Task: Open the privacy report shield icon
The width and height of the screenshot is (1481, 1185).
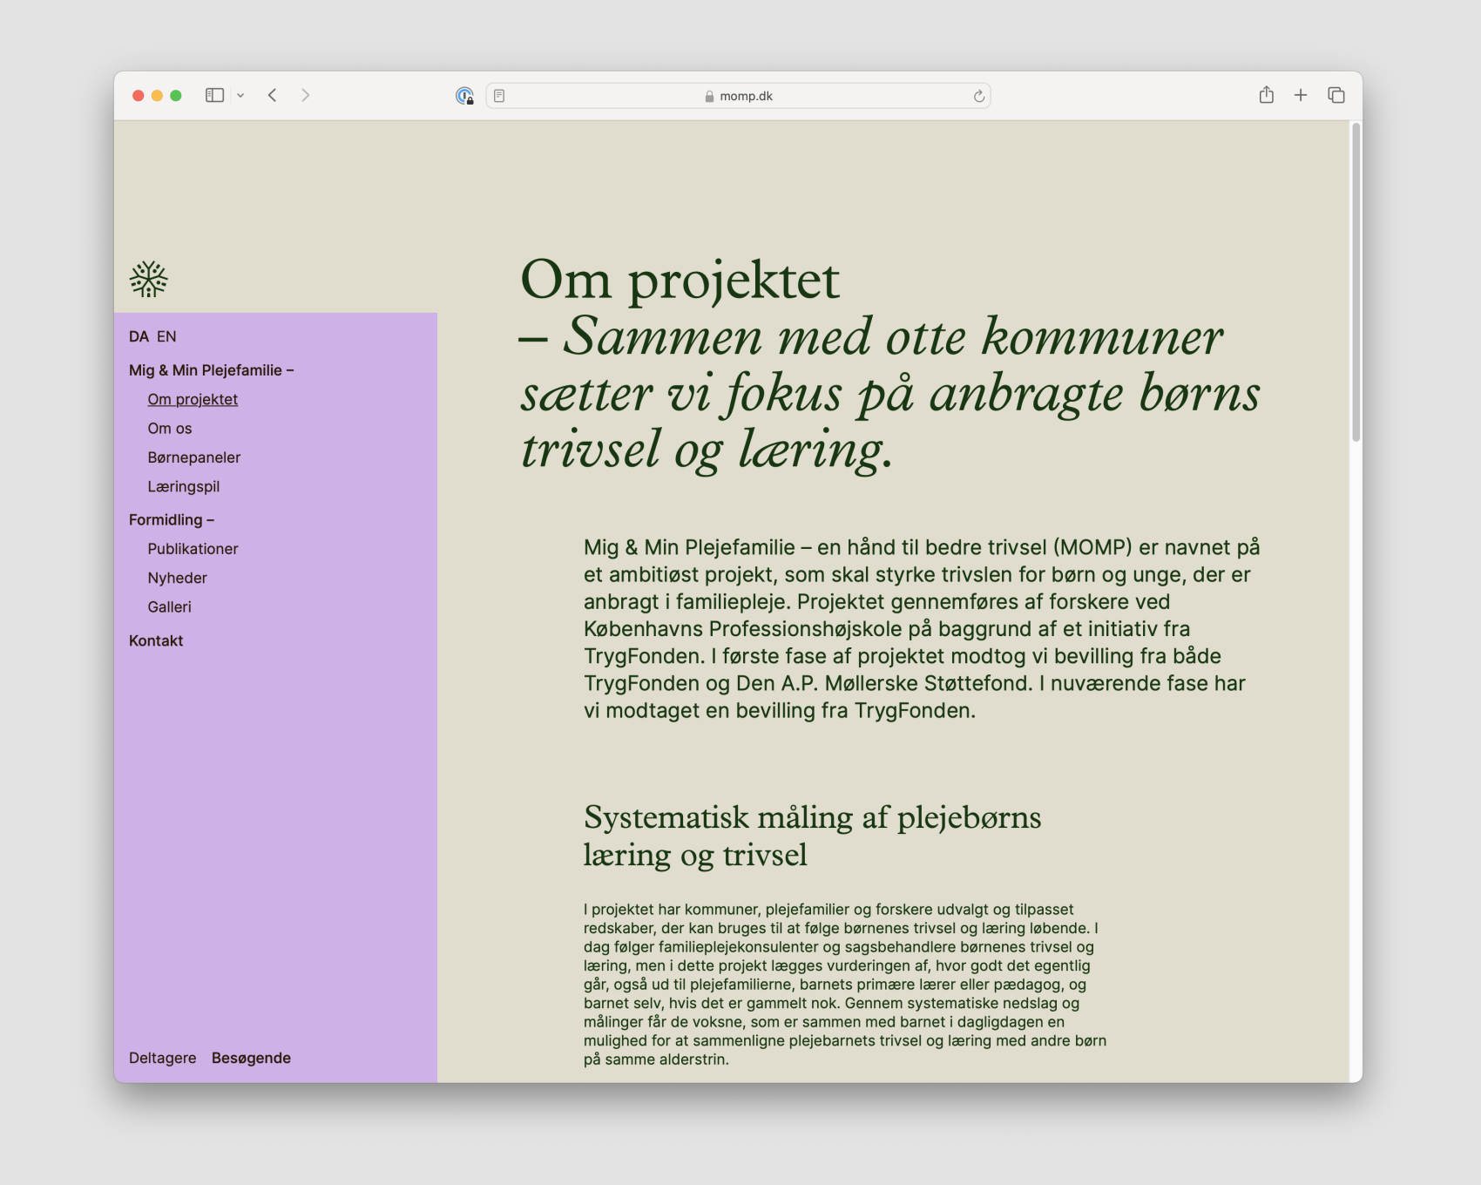Action: click(x=464, y=96)
